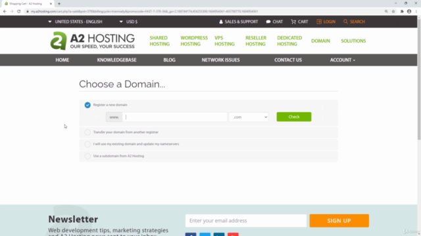
Task: Select Transfer your domain from another registrar
Action: (87, 132)
